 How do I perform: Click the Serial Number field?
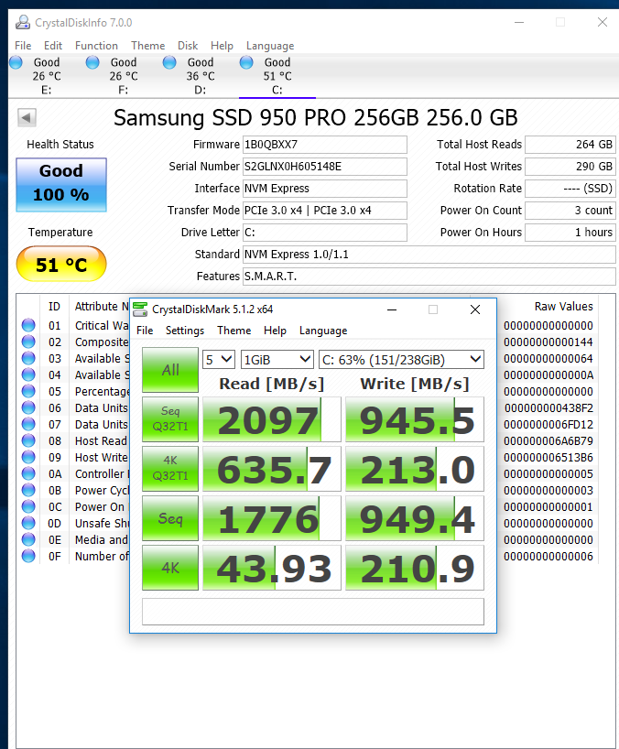[325, 167]
